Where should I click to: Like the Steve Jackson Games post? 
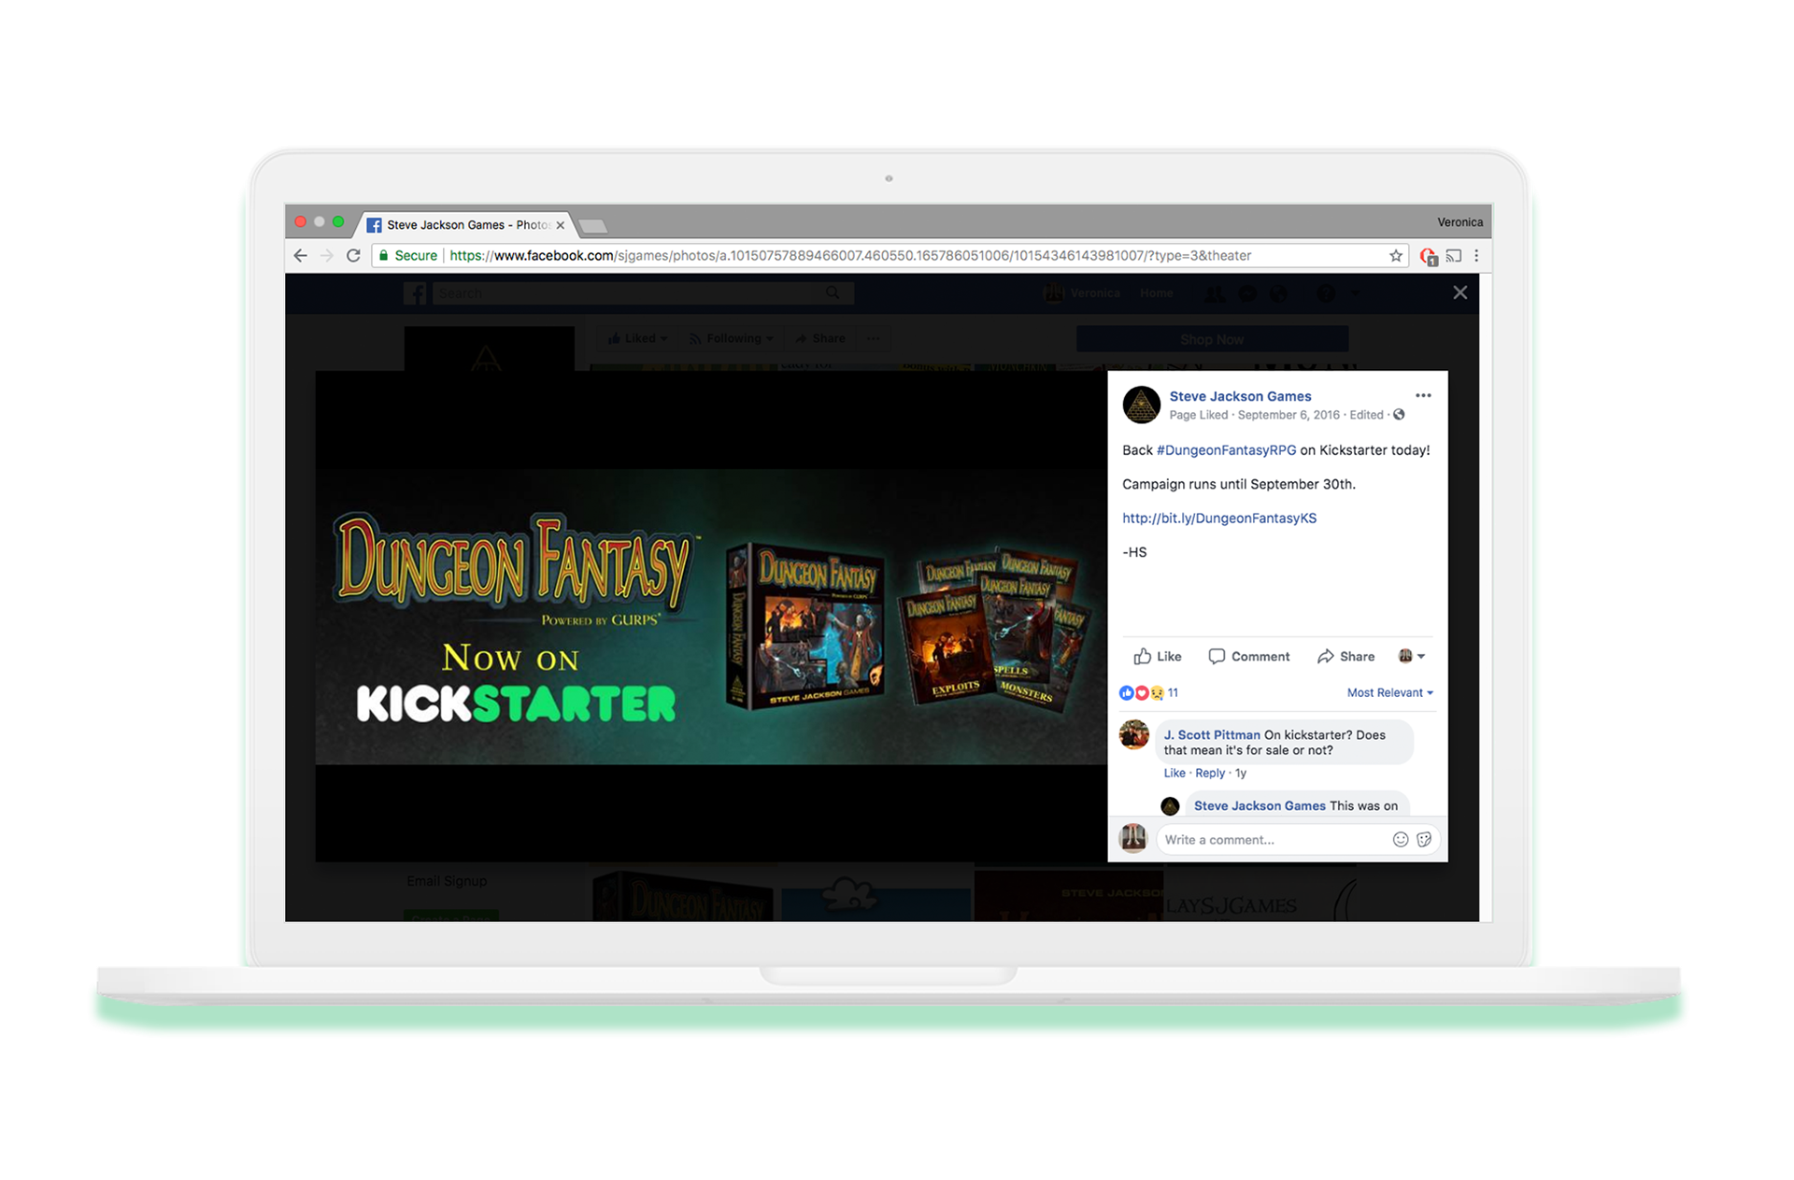[x=1158, y=657]
